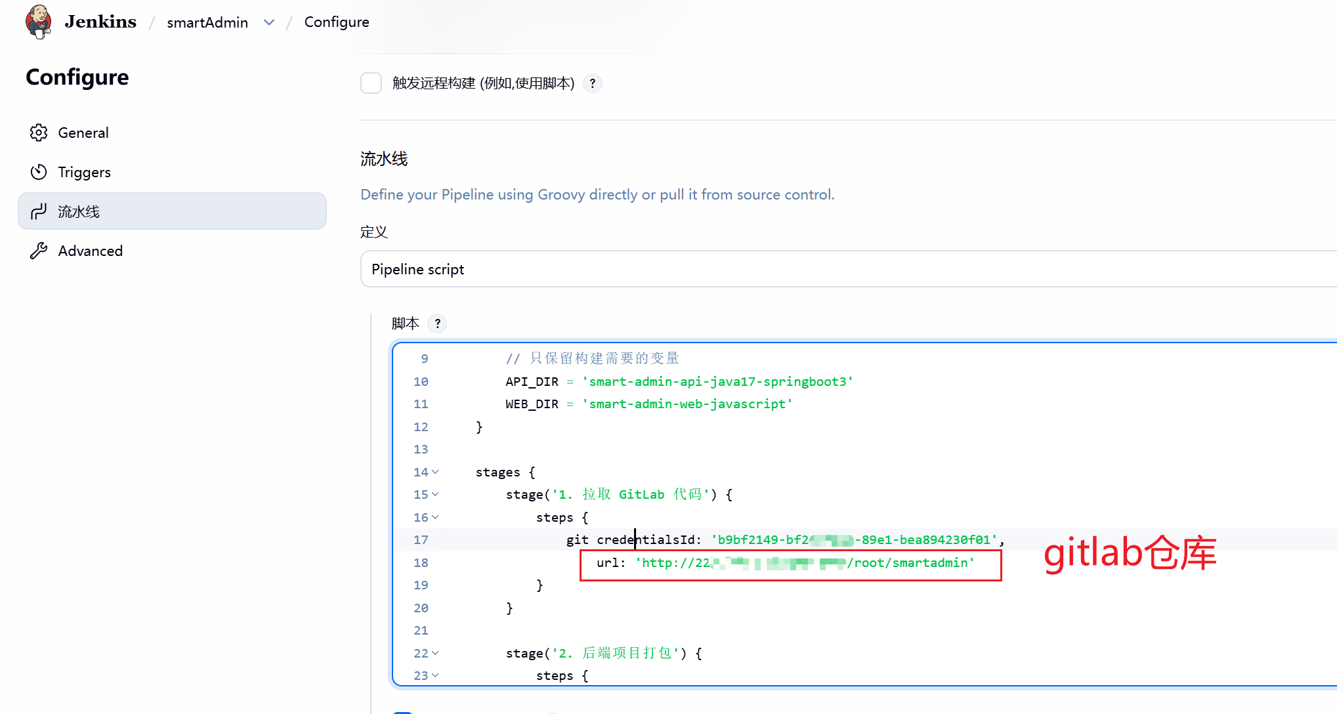Go to the General section
This screenshot has width=1337, height=714.
[83, 133]
